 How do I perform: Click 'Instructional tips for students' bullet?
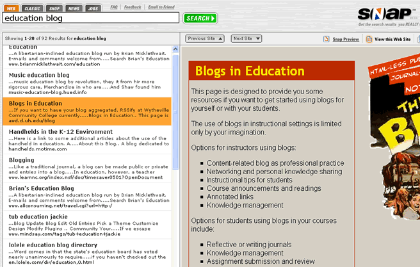pyautogui.click(x=250, y=180)
